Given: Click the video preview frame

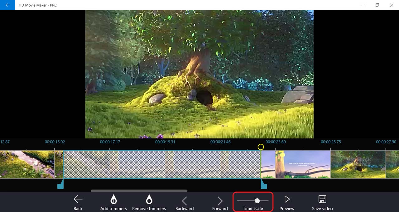Looking at the screenshot, I should click(x=199, y=74).
